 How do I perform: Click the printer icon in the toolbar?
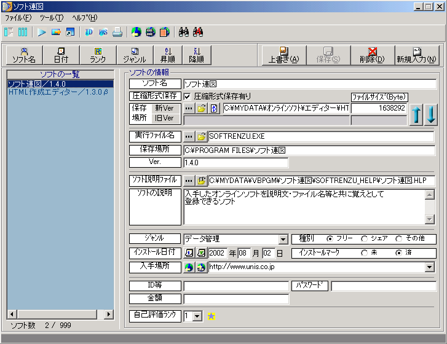click(117, 32)
